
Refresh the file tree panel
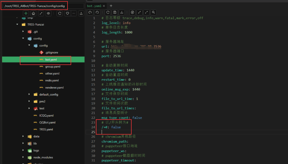point(60,13)
